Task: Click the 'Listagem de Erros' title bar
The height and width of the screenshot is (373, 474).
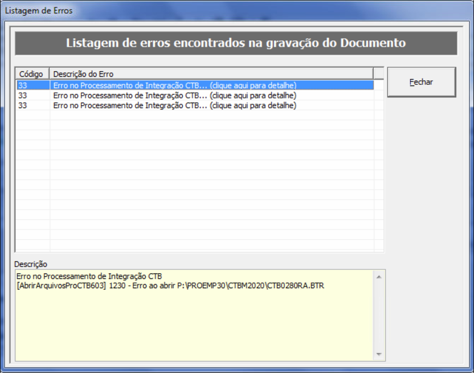Action: pos(237,10)
